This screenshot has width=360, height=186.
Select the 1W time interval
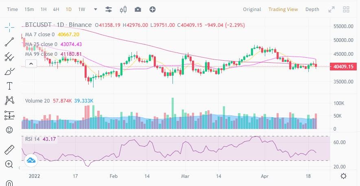81,9
